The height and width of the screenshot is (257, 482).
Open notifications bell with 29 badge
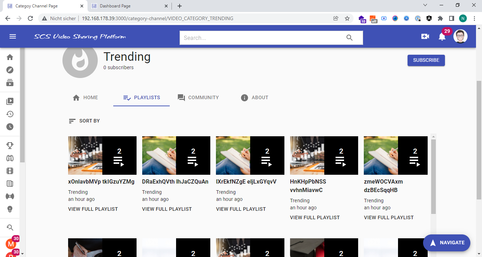(442, 36)
